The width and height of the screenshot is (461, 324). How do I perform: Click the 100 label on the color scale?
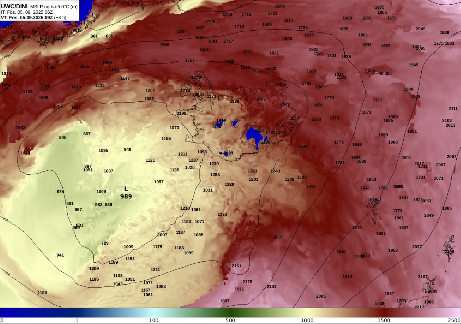coord(154,320)
